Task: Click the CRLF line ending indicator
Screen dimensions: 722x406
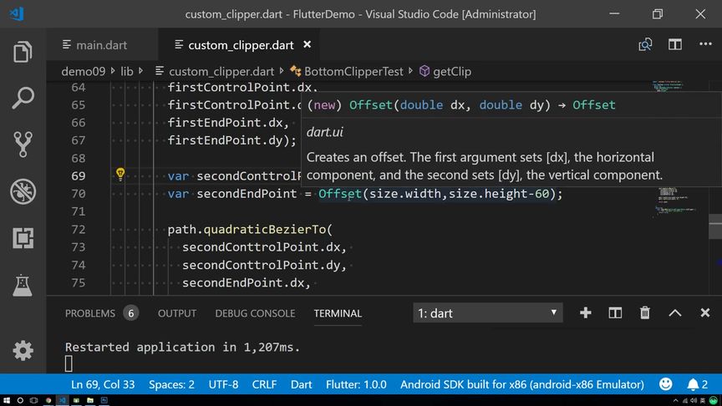Action: [264, 384]
